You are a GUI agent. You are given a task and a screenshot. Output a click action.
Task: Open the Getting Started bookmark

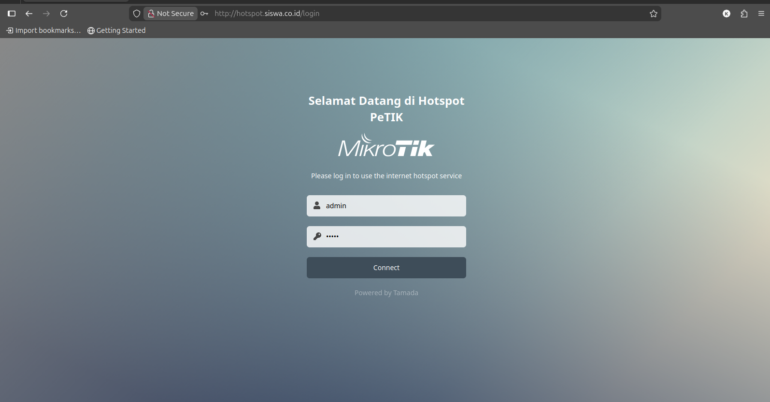tap(116, 30)
